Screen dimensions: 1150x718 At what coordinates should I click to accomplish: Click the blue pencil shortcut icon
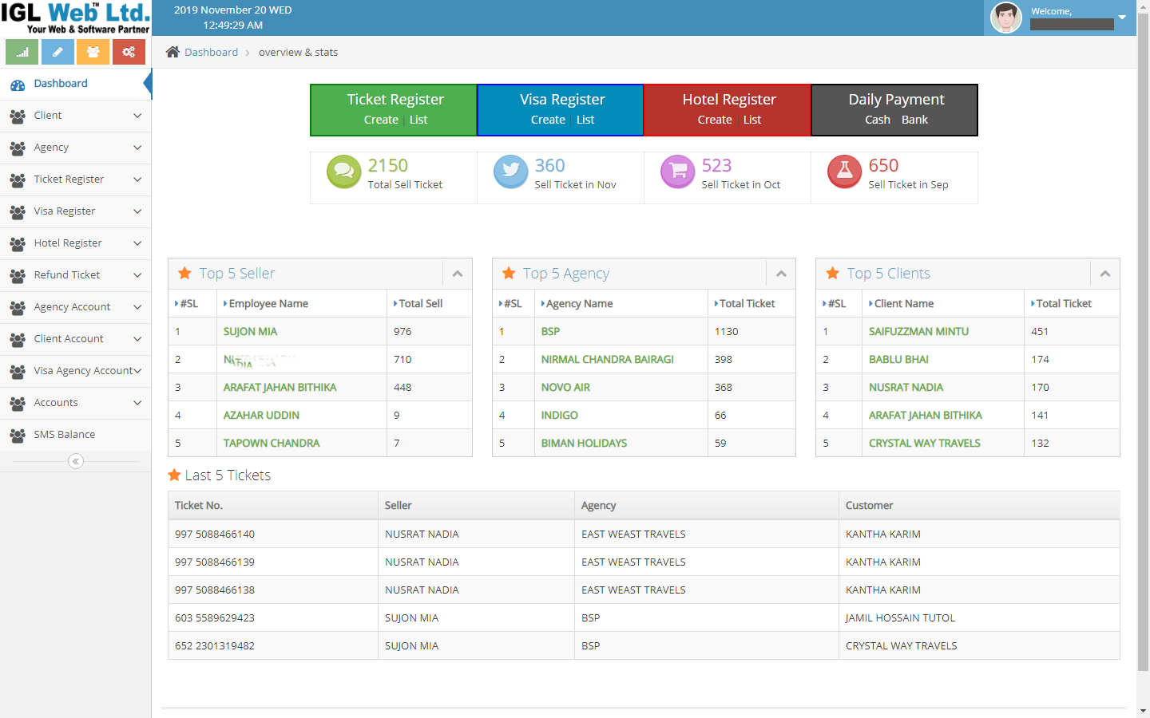point(57,52)
